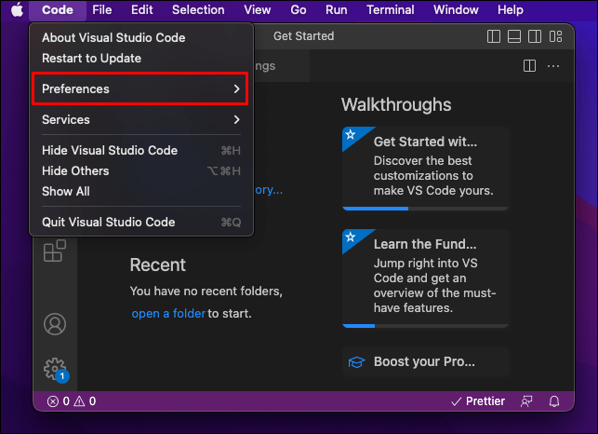Open the Terminal menu in menu bar
Viewport: 598px width, 434px height.
point(391,10)
